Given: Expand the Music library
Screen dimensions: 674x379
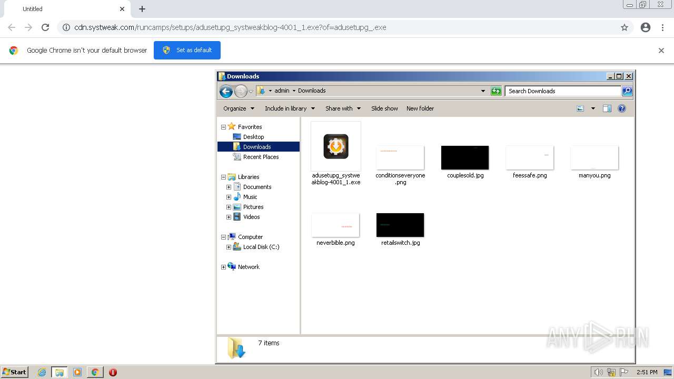Looking at the screenshot, I should (x=229, y=197).
